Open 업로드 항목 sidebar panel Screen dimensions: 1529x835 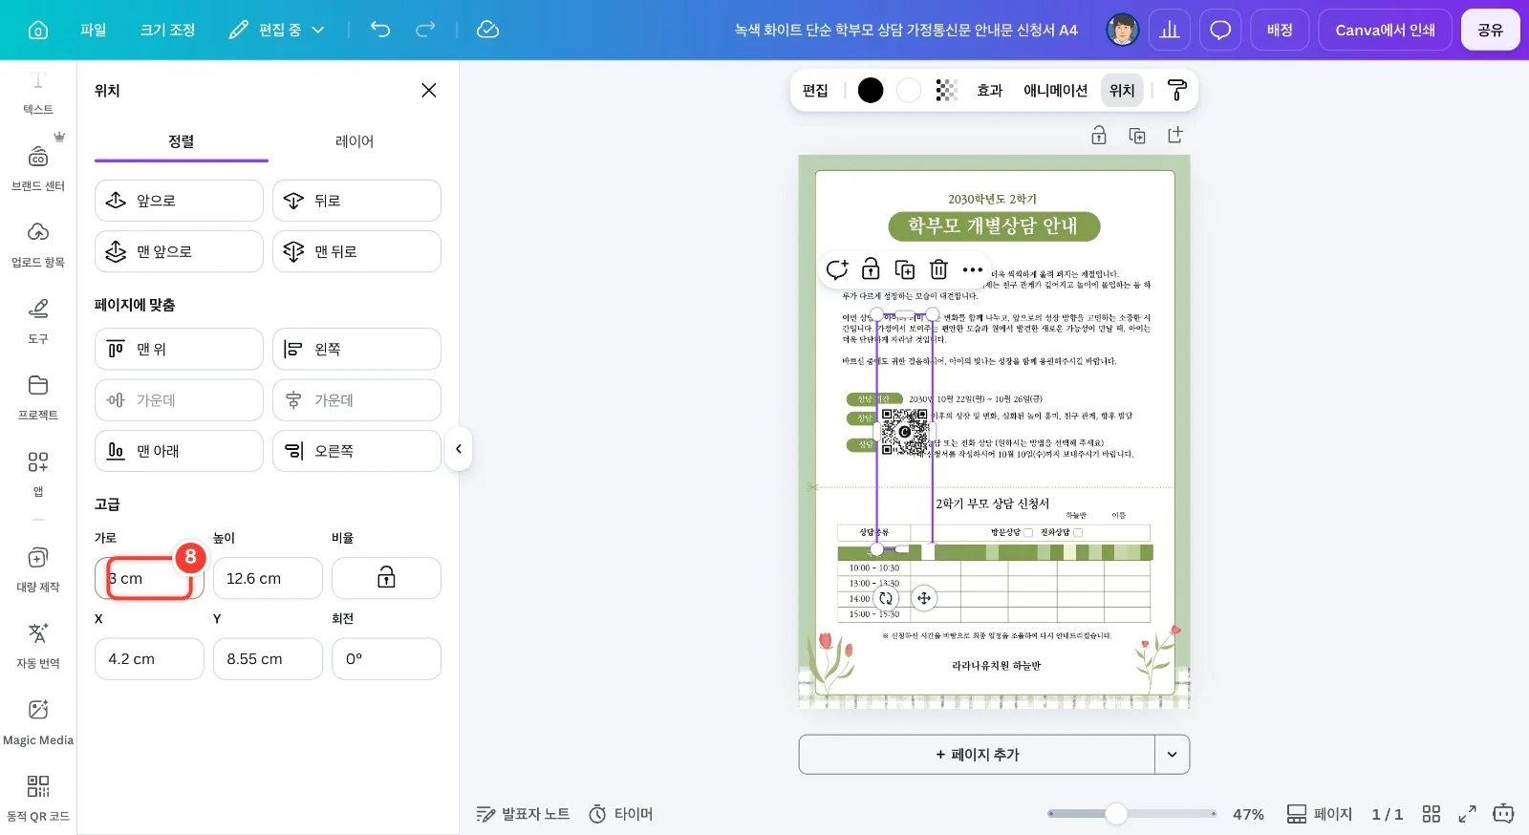tap(38, 244)
